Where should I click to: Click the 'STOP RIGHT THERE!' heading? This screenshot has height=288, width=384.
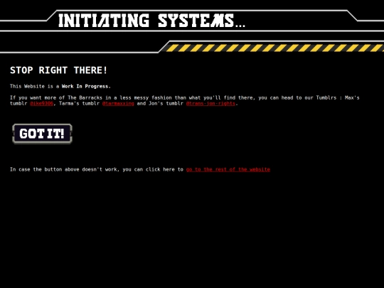click(58, 70)
